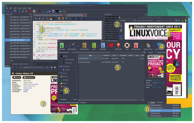Collapse the Authors tree node
Image resolution: width=194 pixels, height=123 pixels.
59,56
